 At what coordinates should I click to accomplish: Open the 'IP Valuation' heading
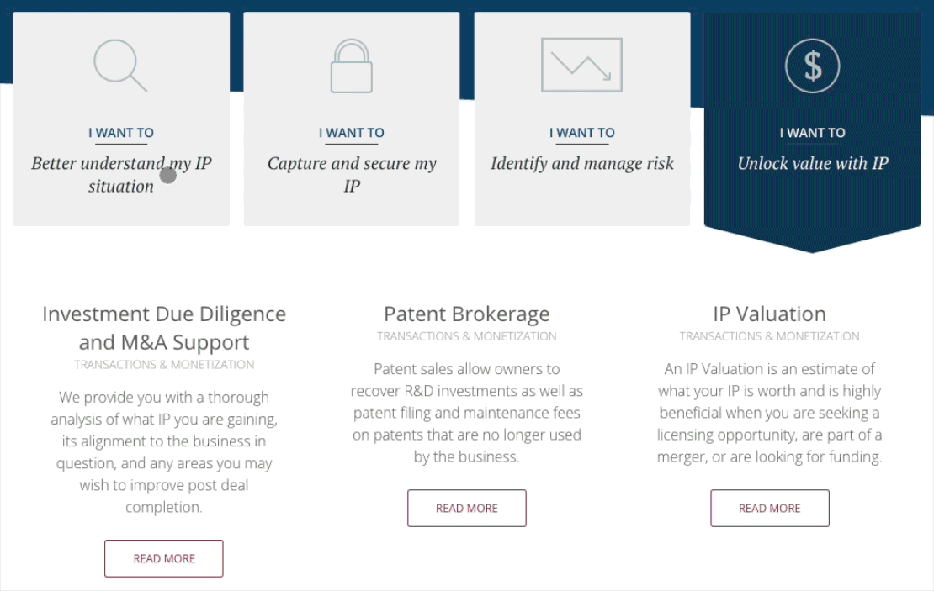(x=768, y=314)
